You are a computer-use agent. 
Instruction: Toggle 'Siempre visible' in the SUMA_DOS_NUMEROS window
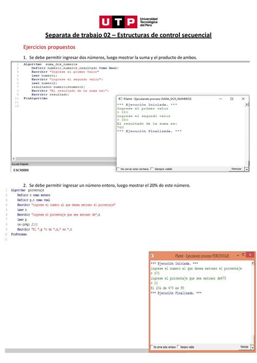point(152,169)
